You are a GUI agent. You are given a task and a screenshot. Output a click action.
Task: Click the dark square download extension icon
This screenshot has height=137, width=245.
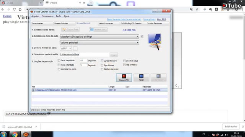point(216,9)
